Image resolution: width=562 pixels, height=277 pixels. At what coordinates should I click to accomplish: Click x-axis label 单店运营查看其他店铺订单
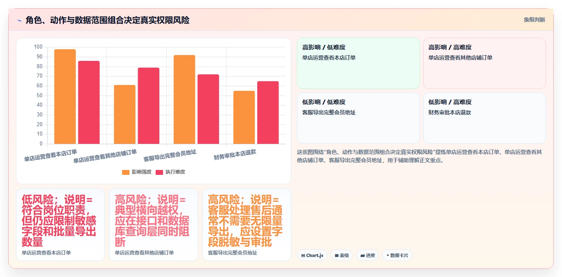[x=105, y=156]
